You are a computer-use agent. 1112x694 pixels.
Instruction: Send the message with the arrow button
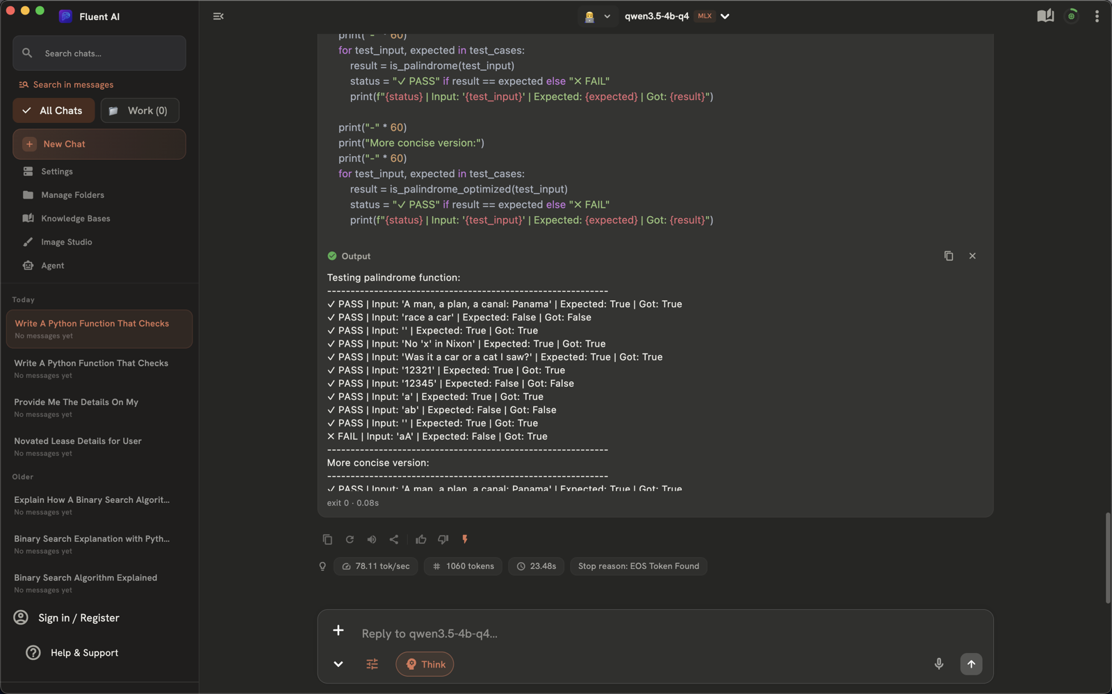[972, 664]
